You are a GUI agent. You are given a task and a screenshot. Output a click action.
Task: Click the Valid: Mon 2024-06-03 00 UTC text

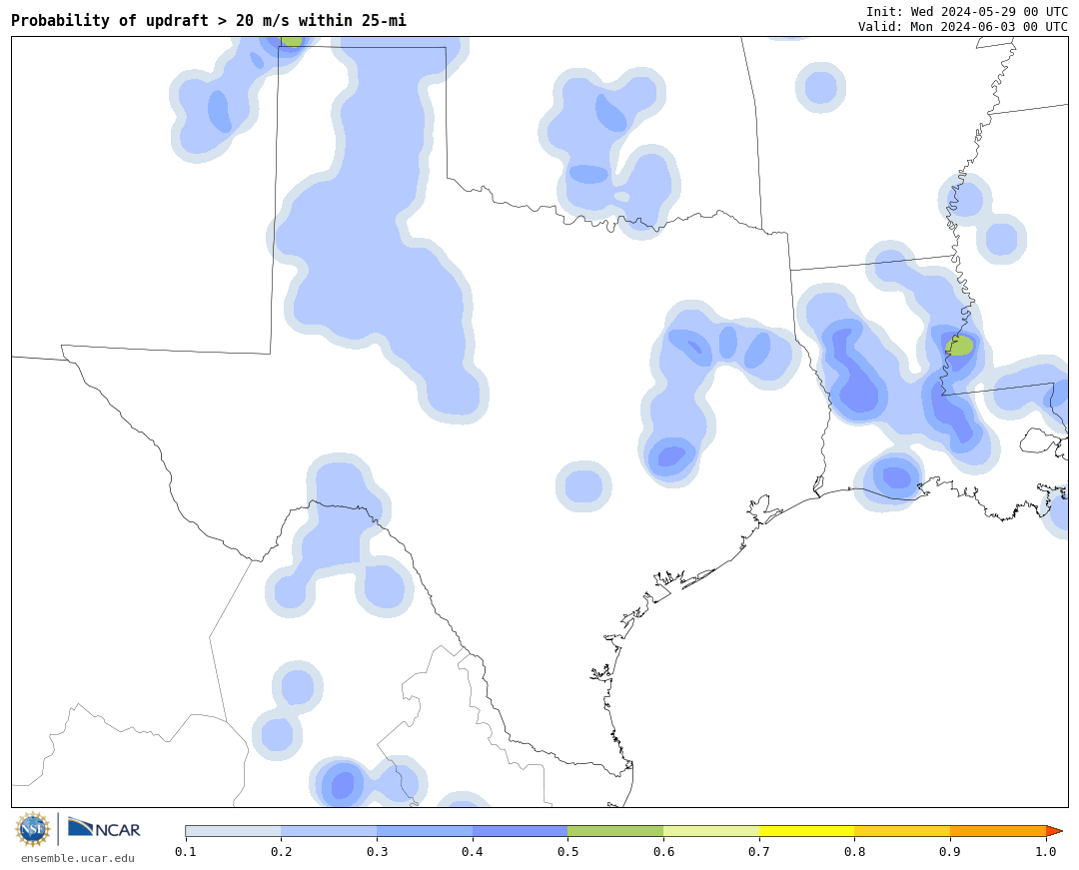(x=963, y=26)
